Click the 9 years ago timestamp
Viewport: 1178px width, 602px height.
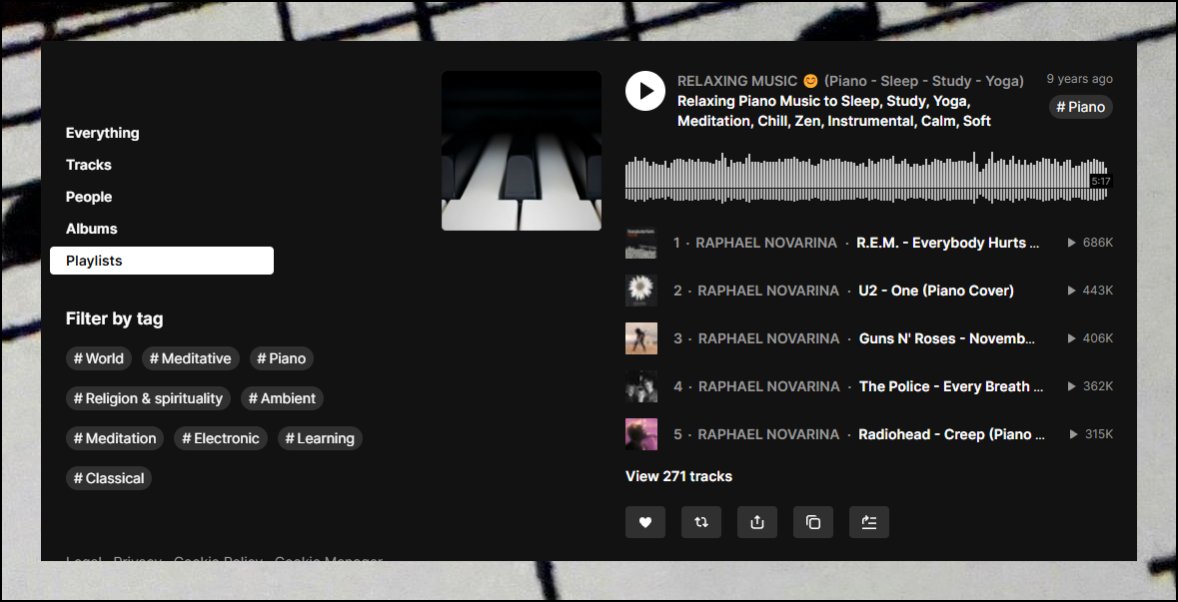[1079, 79]
